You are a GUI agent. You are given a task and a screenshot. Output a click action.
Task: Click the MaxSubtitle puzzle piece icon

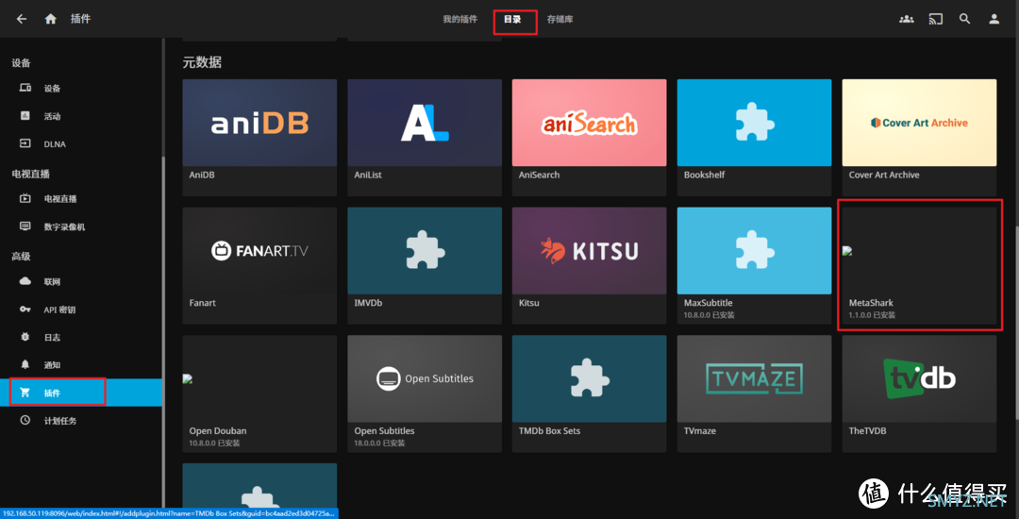tap(755, 251)
